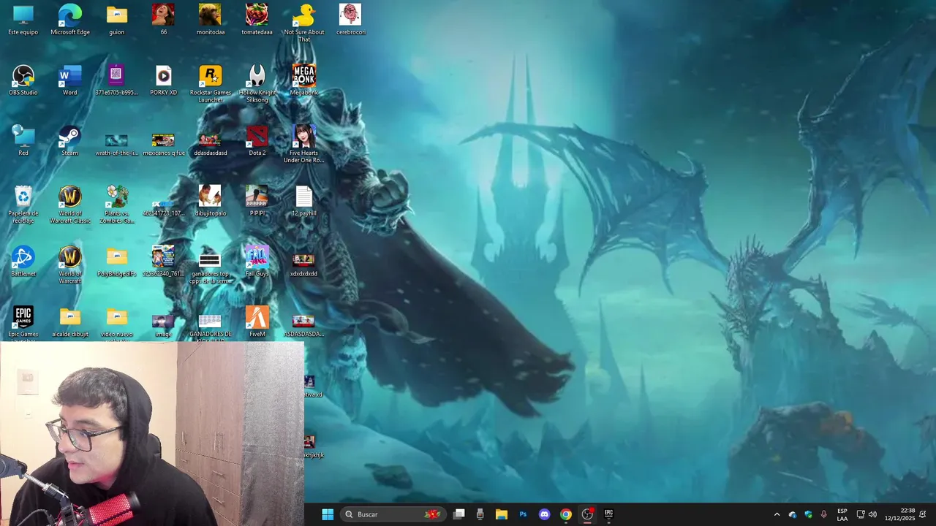Select the ganadores top cpps file
The width and height of the screenshot is (936, 526).
210,268
